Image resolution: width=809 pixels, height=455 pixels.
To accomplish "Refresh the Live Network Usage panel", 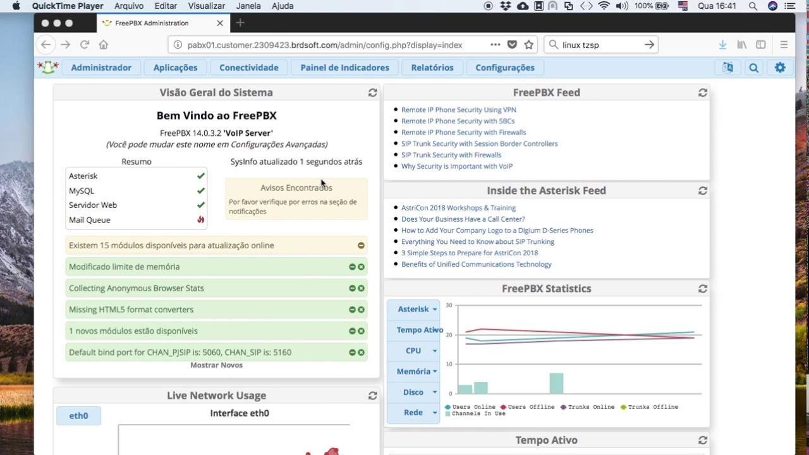I will (373, 396).
